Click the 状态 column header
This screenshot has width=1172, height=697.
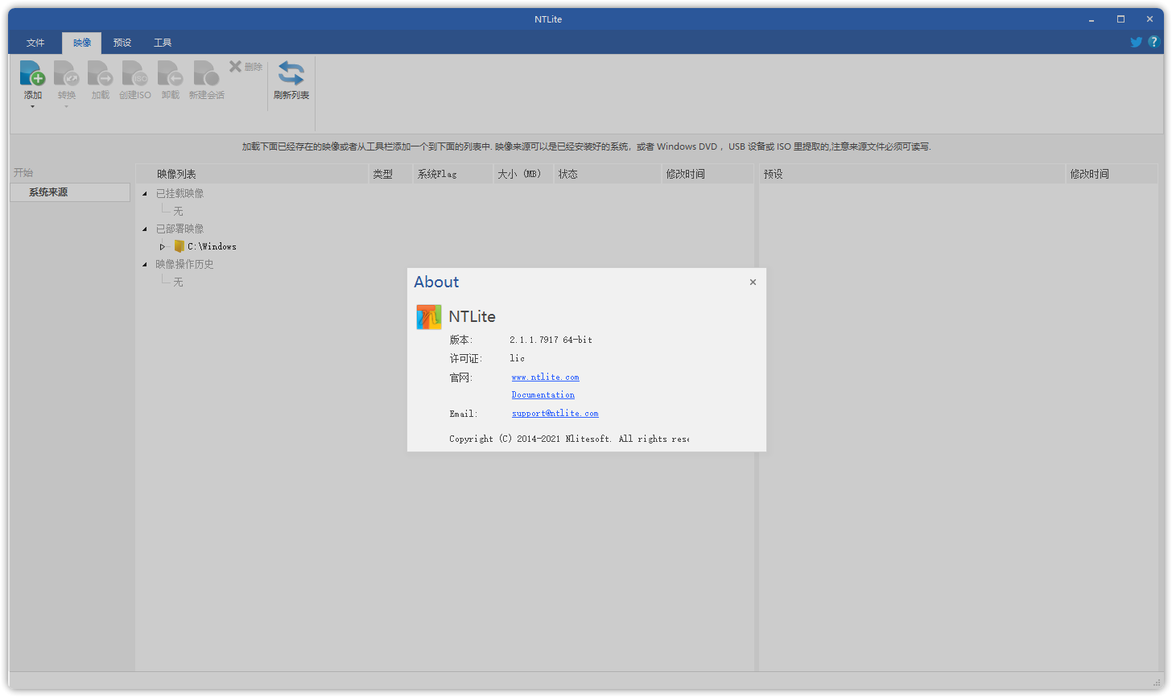coord(607,174)
